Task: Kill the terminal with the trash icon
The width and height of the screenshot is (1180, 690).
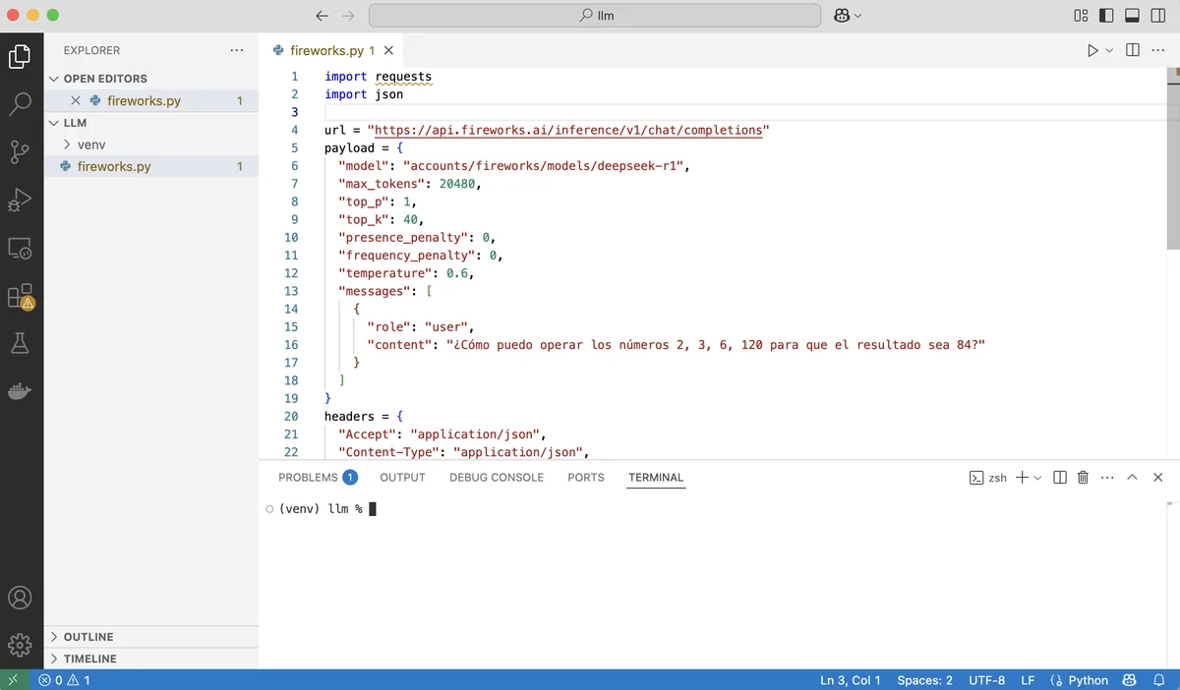Action: 1084,478
